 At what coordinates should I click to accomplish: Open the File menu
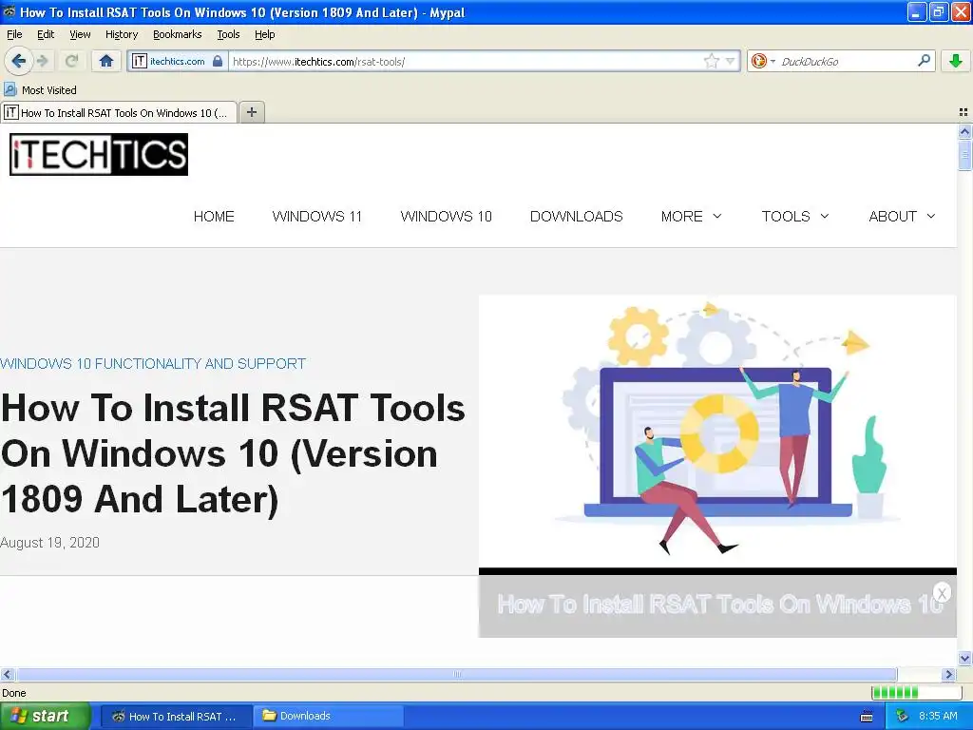[14, 34]
